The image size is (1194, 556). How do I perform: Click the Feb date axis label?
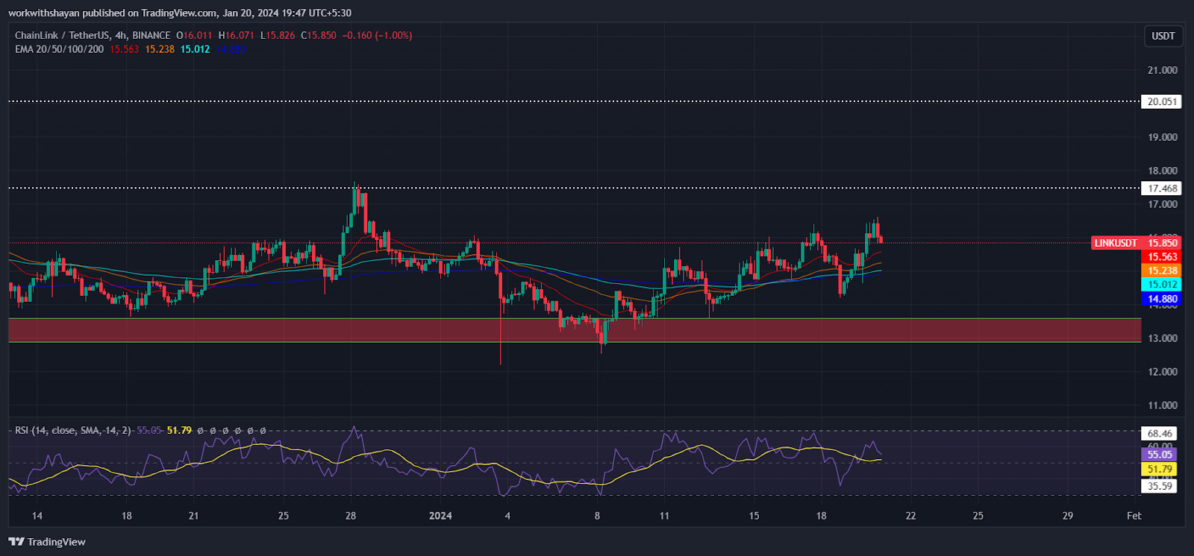click(x=1134, y=516)
